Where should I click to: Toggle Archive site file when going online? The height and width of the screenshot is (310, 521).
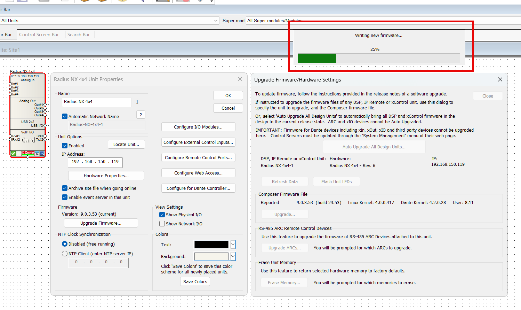coord(65,188)
